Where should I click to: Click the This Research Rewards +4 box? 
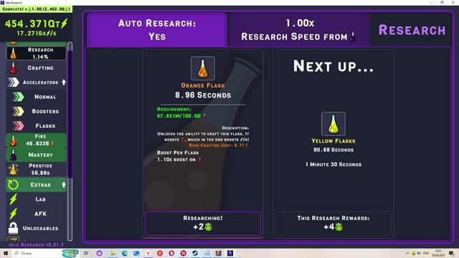point(333,224)
